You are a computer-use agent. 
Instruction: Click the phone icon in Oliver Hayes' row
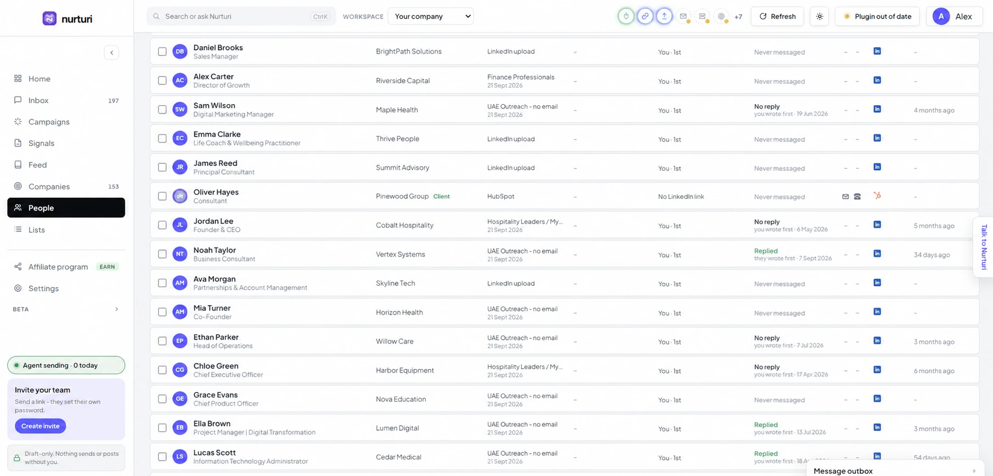coord(857,197)
